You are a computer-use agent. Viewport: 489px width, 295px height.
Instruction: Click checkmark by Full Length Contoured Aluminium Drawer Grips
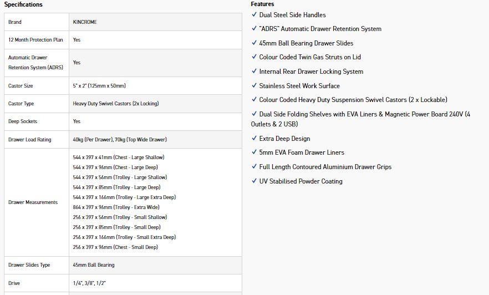pyautogui.click(x=254, y=167)
